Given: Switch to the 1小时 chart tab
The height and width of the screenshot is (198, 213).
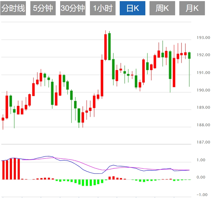Looking at the screenshot, I should (103, 8).
